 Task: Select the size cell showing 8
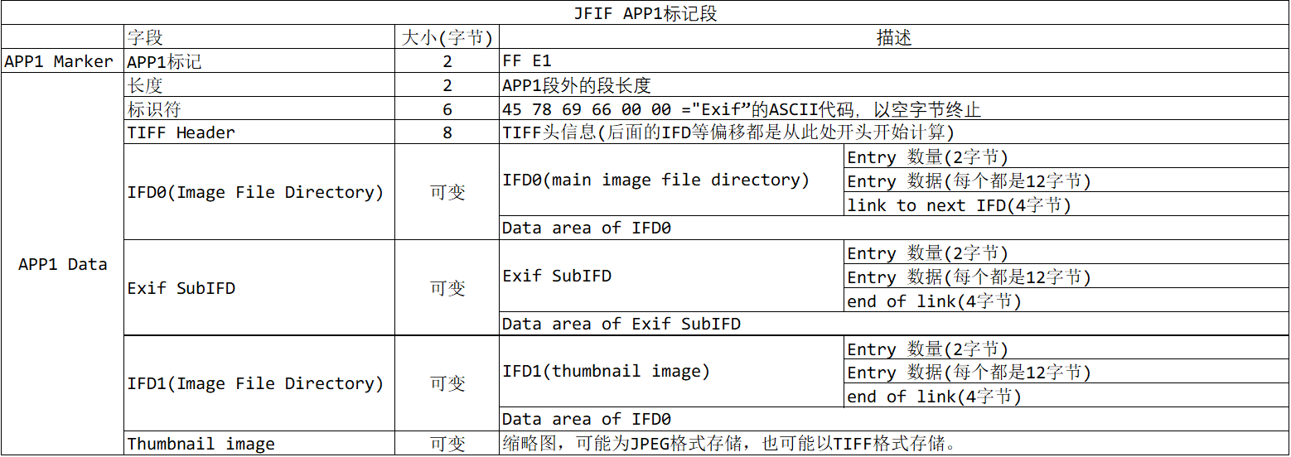(x=447, y=132)
